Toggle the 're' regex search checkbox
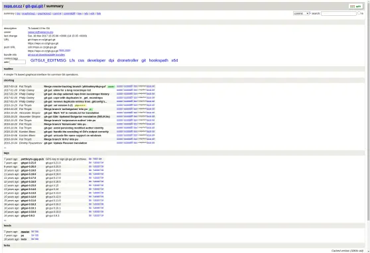Image resolution: width=370 pixels, height=253 pixels. [x=359, y=13]
